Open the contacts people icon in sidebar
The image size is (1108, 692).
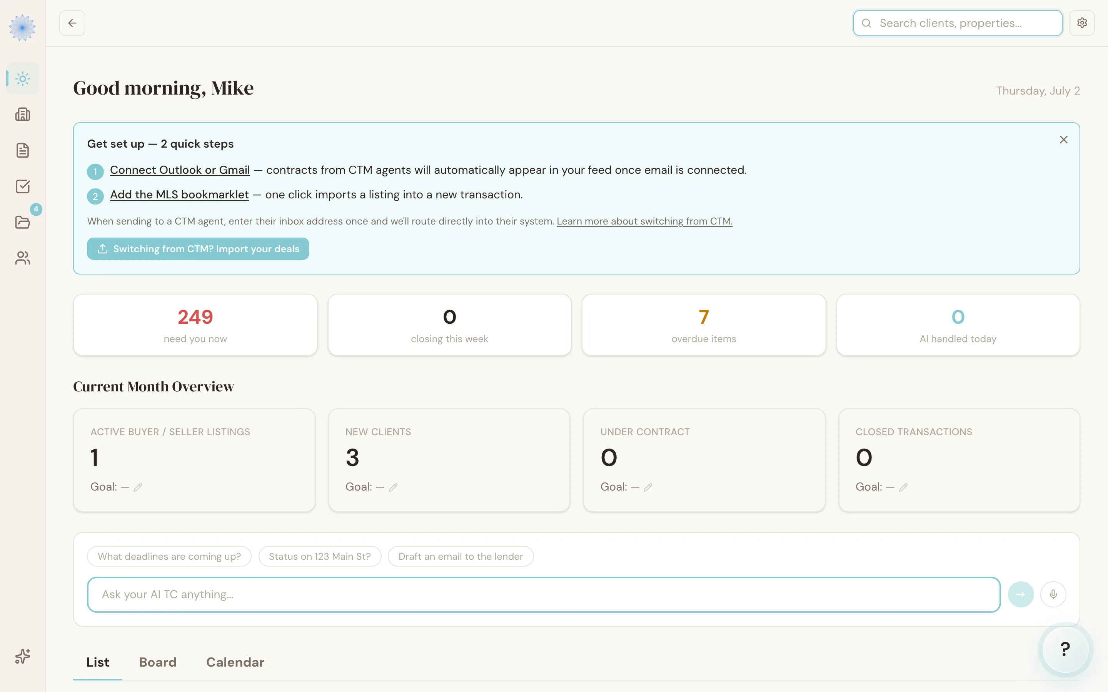click(22, 258)
